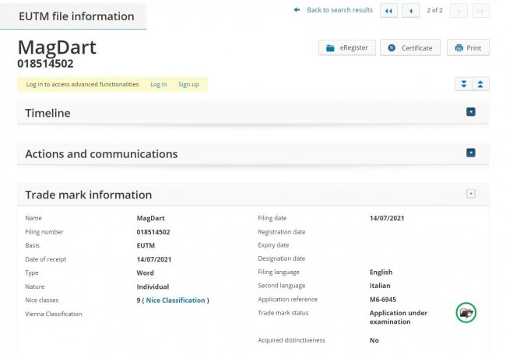Image resolution: width=506 pixels, height=355 pixels.
Task: Expand all sections with double-down arrows
Action: [x=463, y=84]
